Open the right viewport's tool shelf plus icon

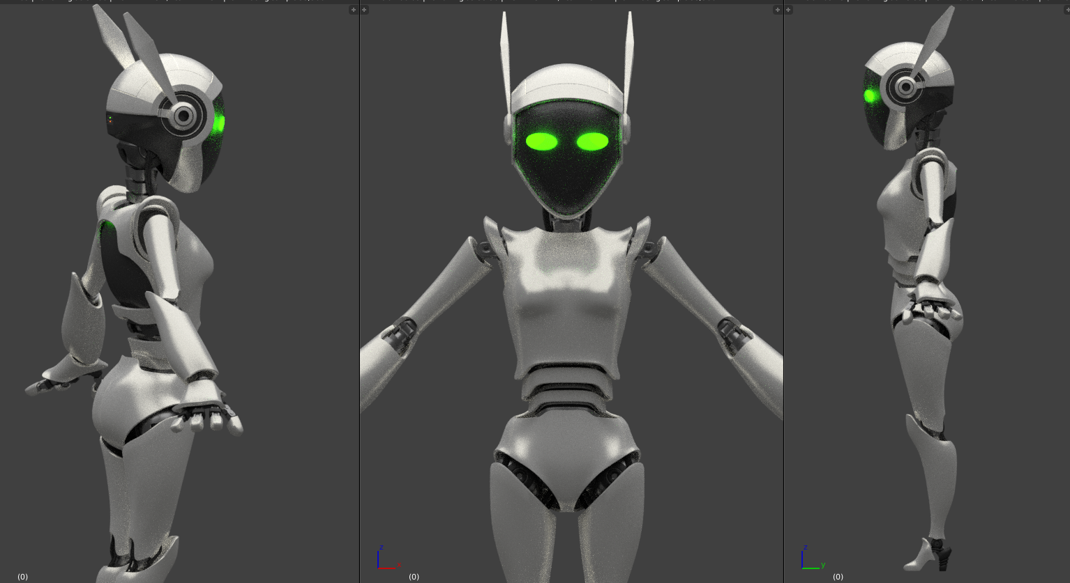click(x=789, y=10)
